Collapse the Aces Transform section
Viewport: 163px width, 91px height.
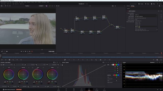click(x=127, y=13)
